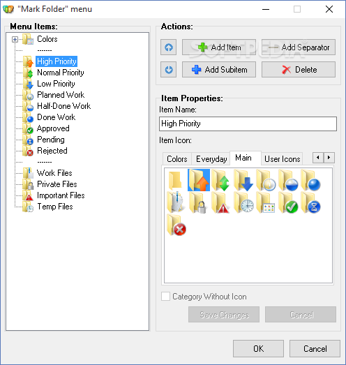Click the bottom Cancel button of the dialog

click(315, 348)
